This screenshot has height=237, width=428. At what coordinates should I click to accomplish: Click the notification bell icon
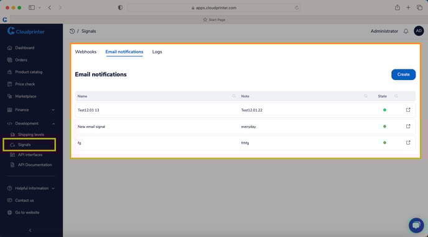click(x=406, y=31)
